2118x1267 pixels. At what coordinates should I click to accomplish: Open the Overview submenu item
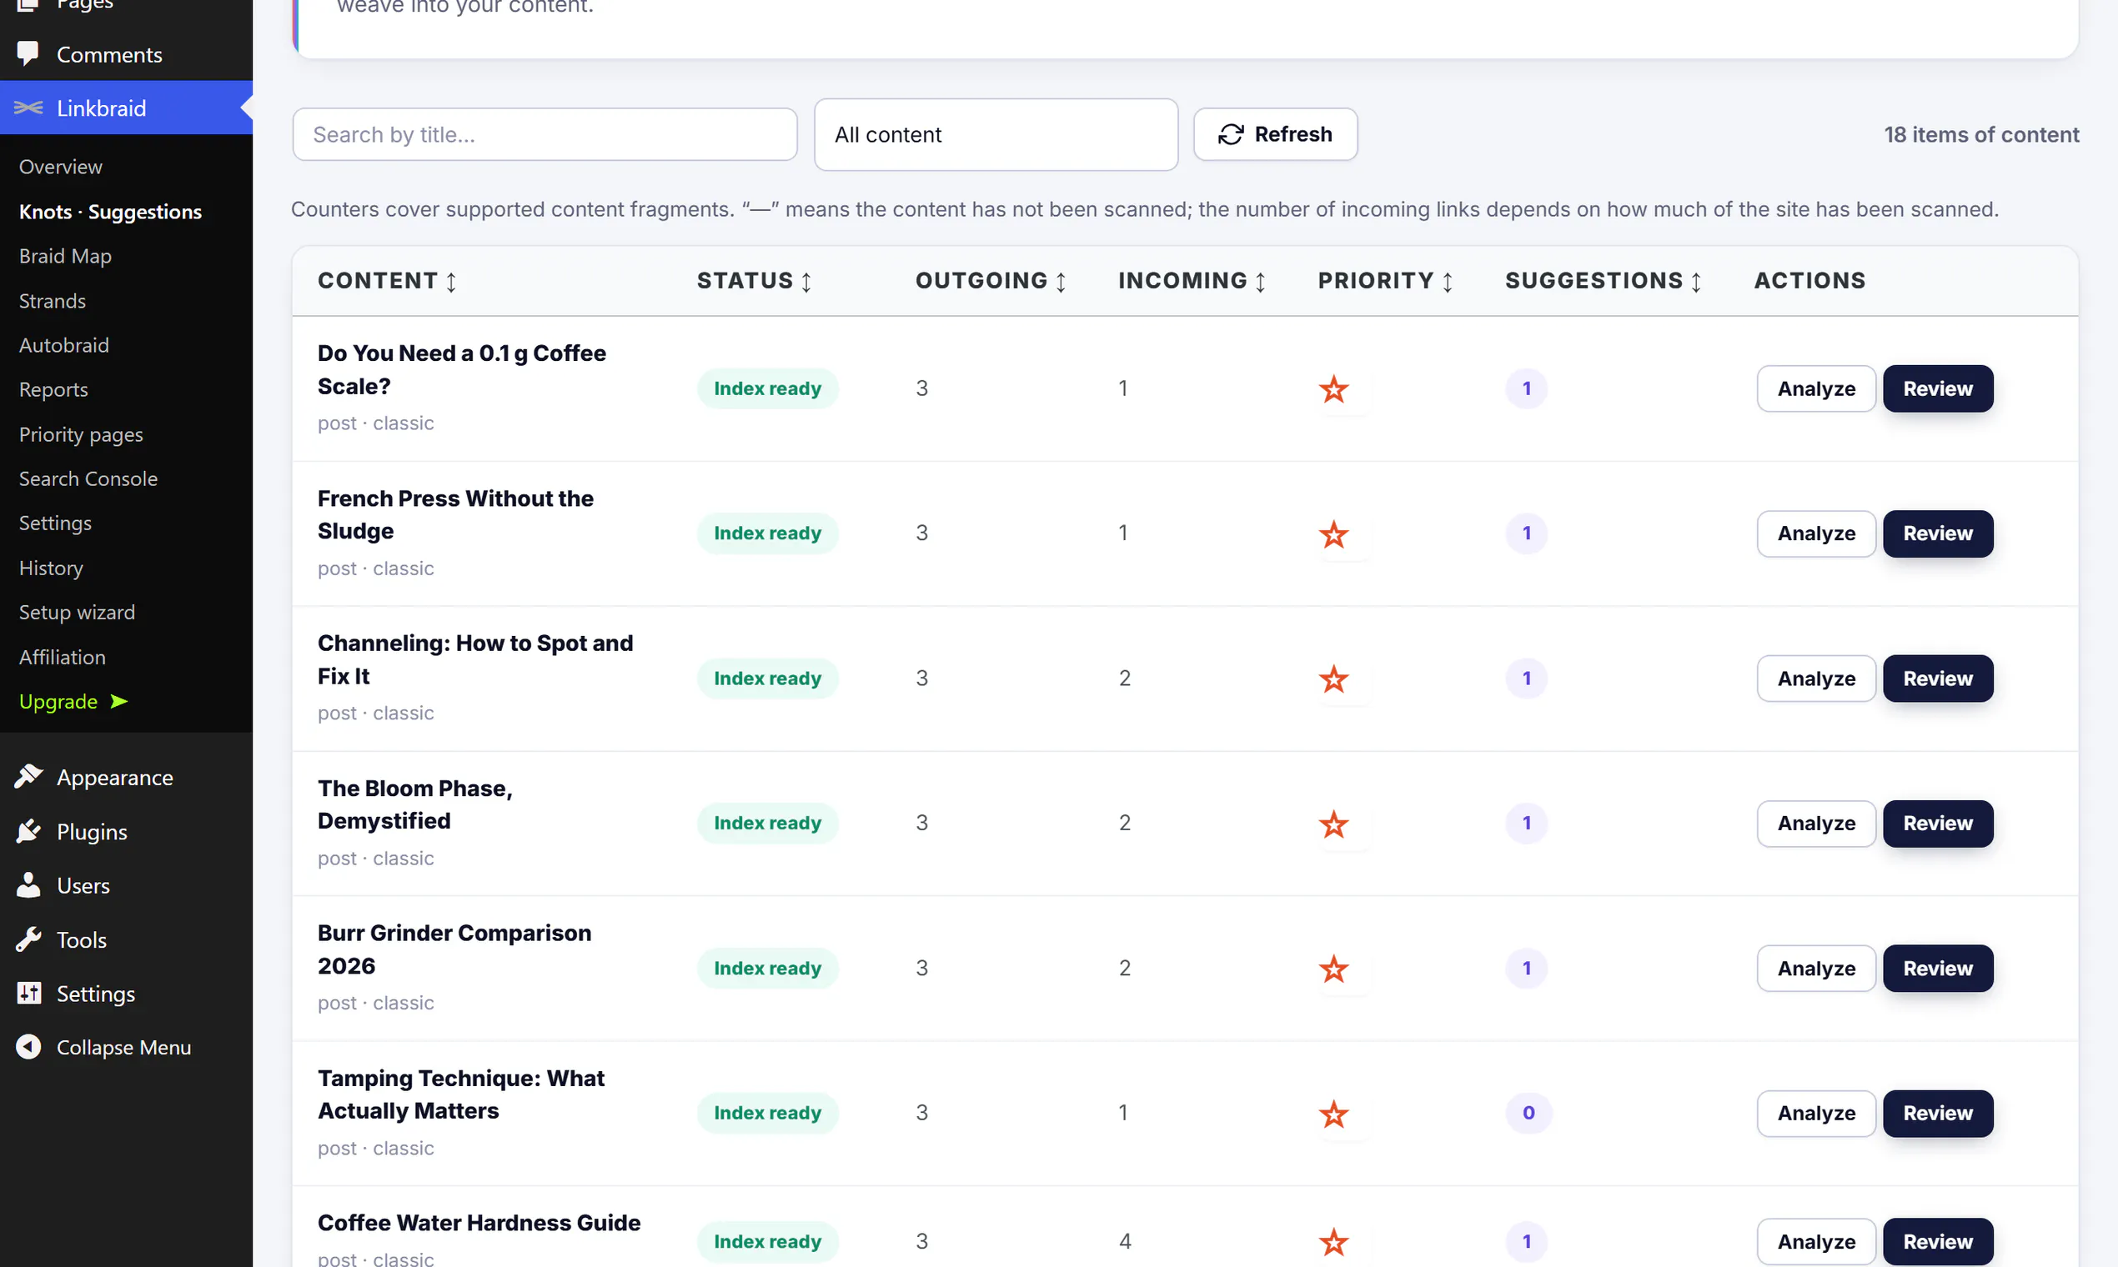click(61, 167)
